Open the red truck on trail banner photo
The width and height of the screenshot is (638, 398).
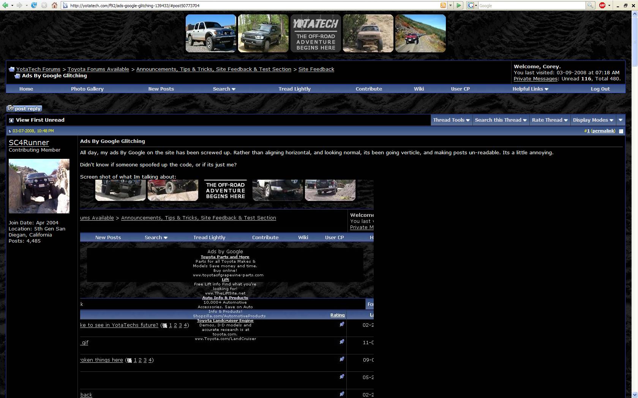(x=420, y=33)
